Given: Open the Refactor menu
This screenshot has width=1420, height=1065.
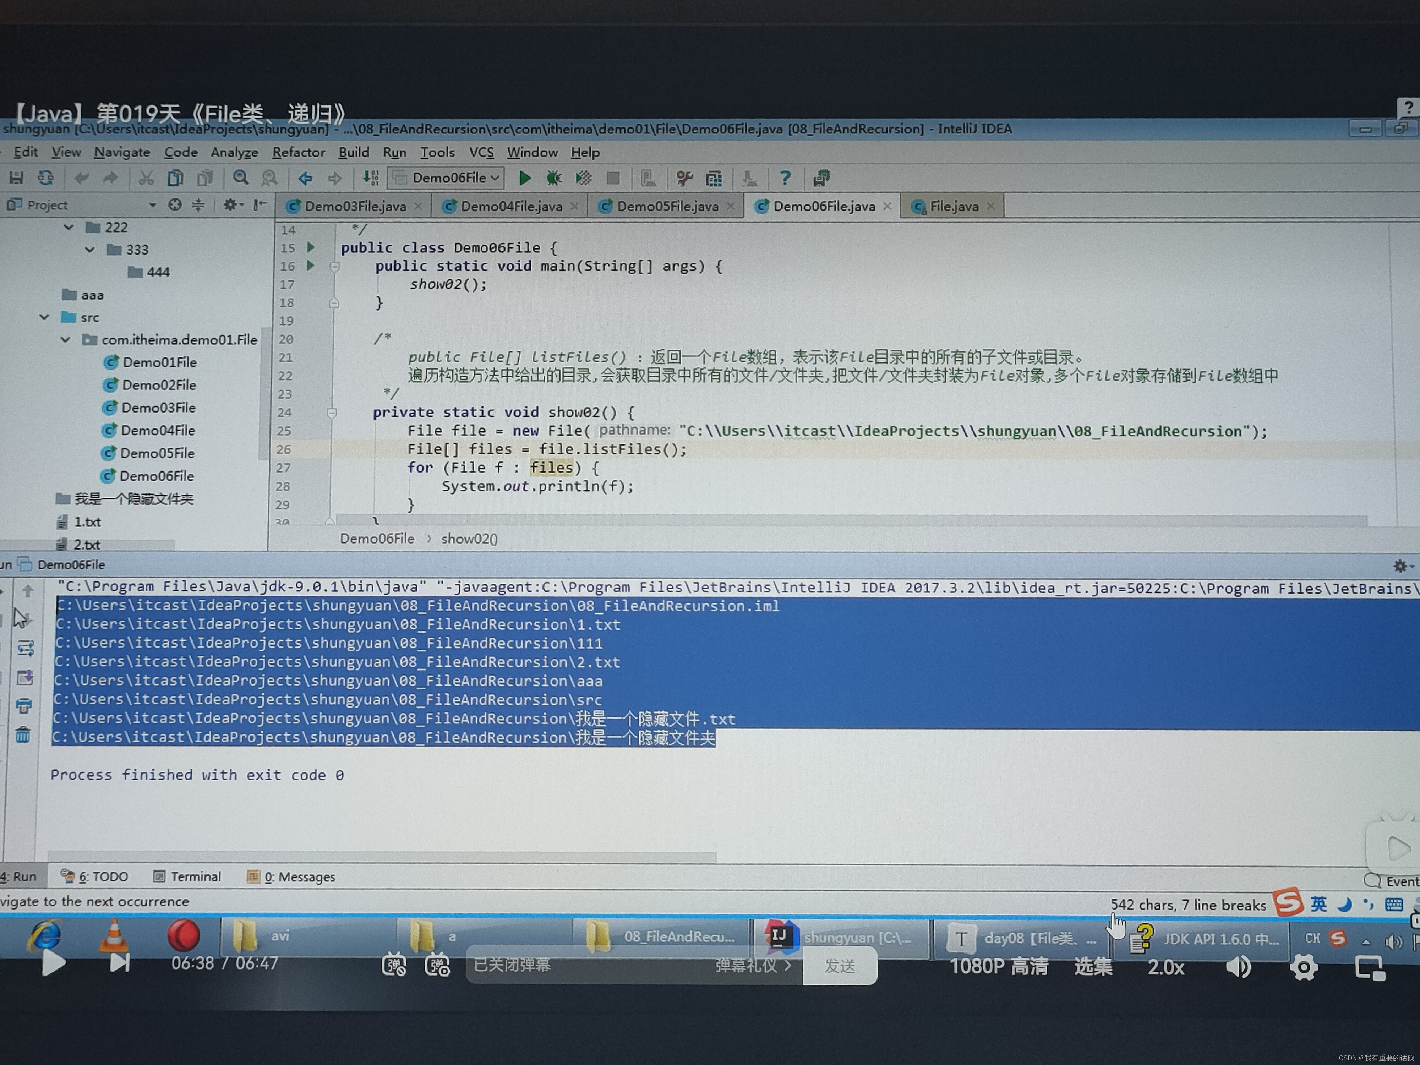Looking at the screenshot, I should 299,152.
